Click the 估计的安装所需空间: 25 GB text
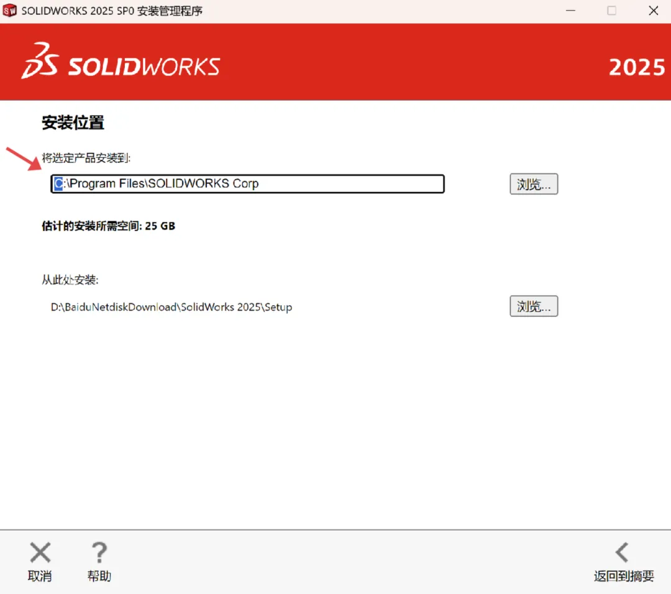 (x=108, y=226)
